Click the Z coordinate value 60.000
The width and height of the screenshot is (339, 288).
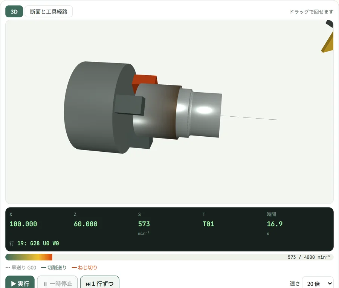(86, 224)
